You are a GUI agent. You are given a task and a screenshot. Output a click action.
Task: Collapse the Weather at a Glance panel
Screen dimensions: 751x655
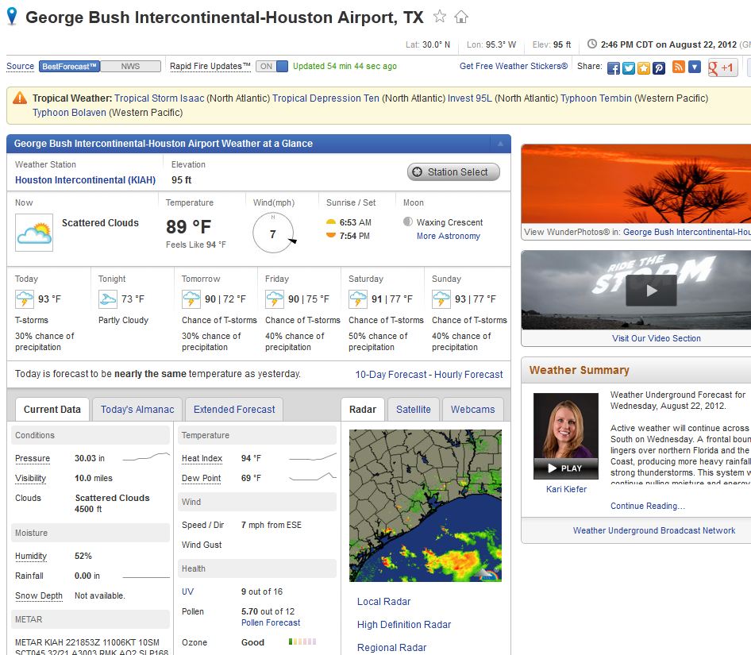(500, 144)
